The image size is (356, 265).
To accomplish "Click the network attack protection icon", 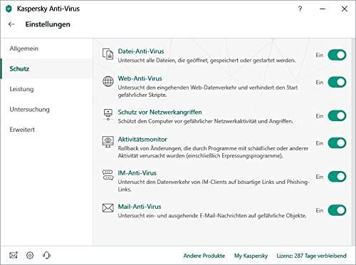I will coord(108,115).
